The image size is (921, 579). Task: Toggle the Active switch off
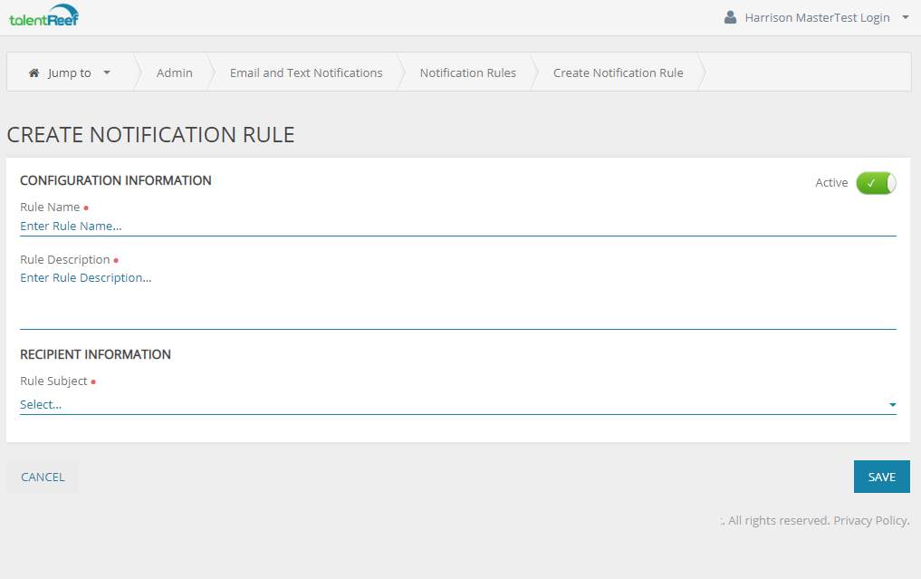pos(875,183)
